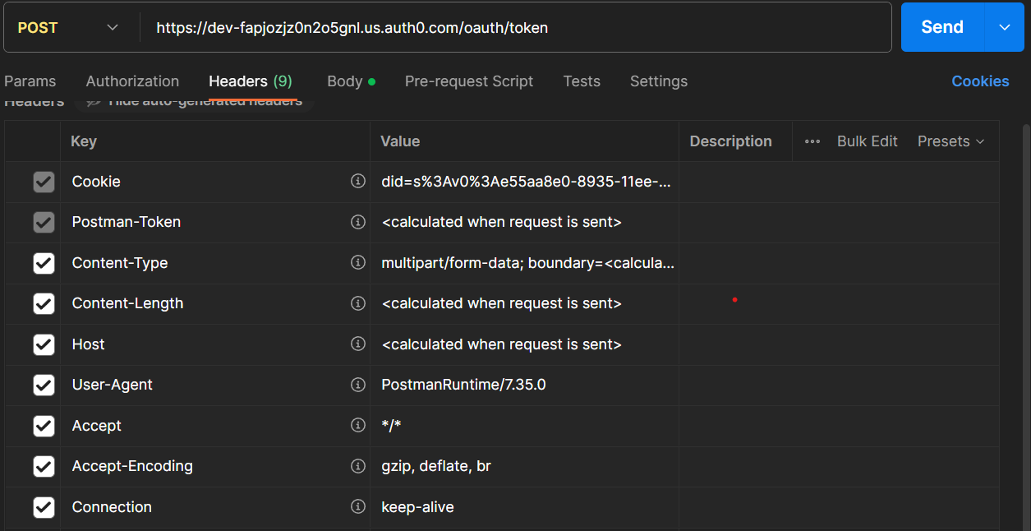Screen dimensions: 1031x531
Task: Open the three-dots column options menu
Action: tap(812, 141)
